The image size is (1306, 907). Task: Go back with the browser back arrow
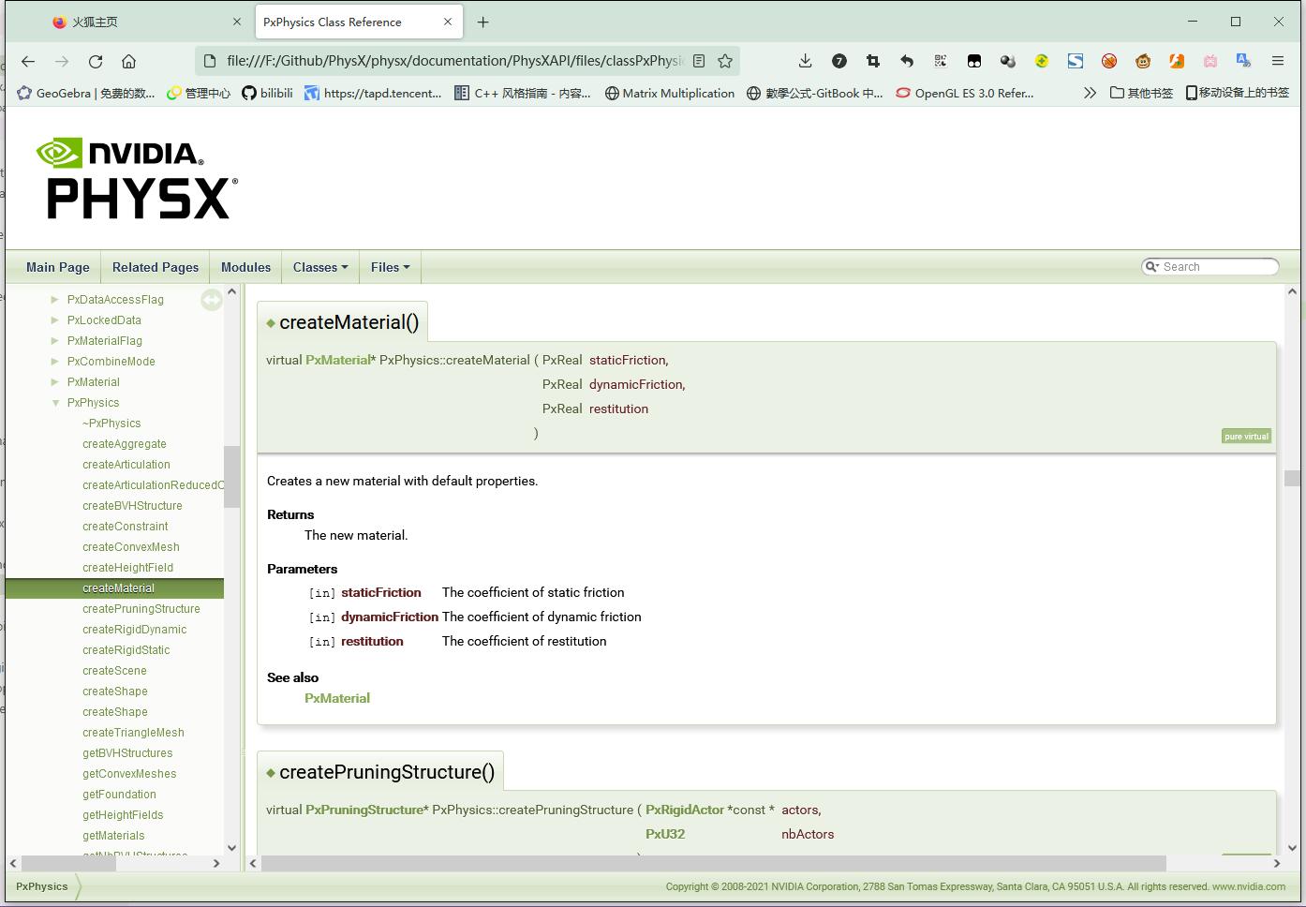point(28,61)
